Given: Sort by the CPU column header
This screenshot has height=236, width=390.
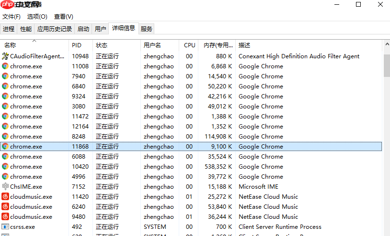Looking at the screenshot, I should coord(189,45).
